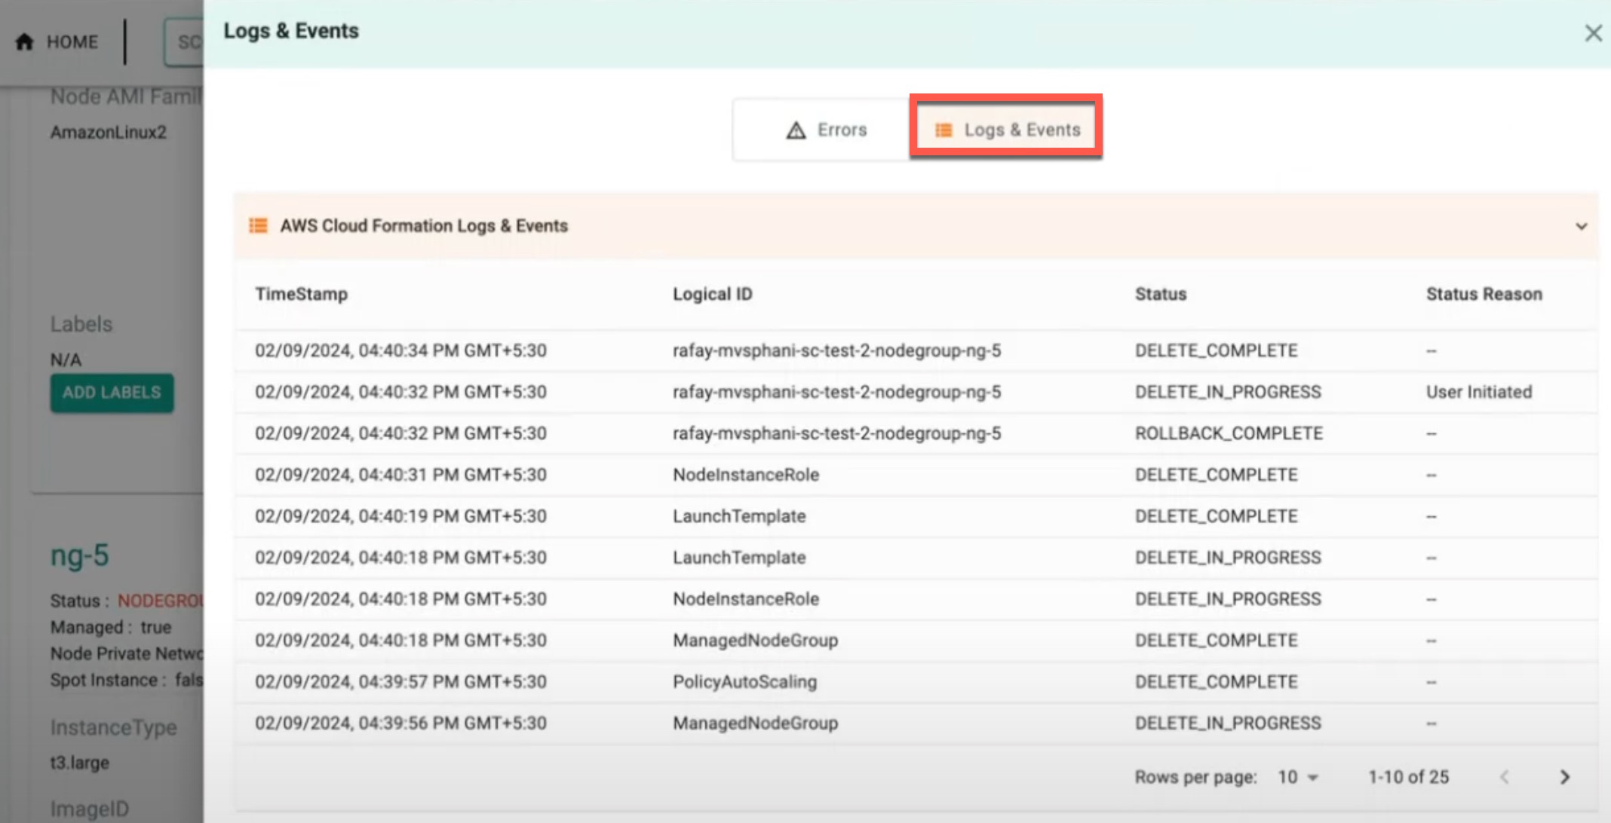The image size is (1611, 823).
Task: Click nodegroup-ng-5 in DELETE_COMPLETE top row
Action: point(836,350)
